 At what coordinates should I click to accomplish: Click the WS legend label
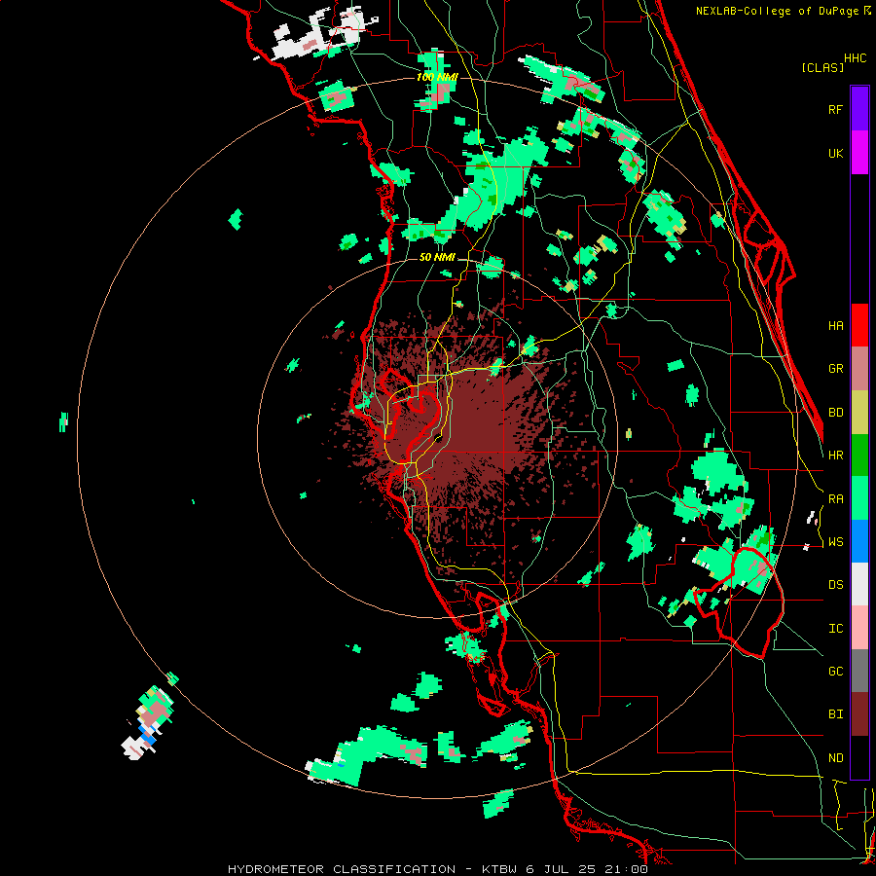point(836,542)
